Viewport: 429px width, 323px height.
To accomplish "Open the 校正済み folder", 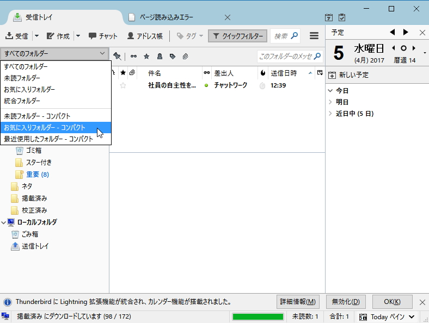I will (x=34, y=210).
